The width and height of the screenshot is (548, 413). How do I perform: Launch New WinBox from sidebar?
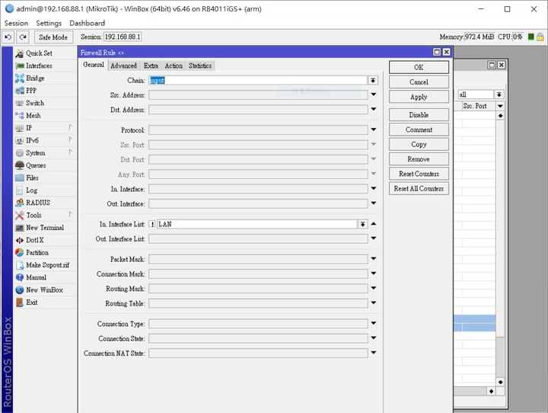click(x=44, y=290)
